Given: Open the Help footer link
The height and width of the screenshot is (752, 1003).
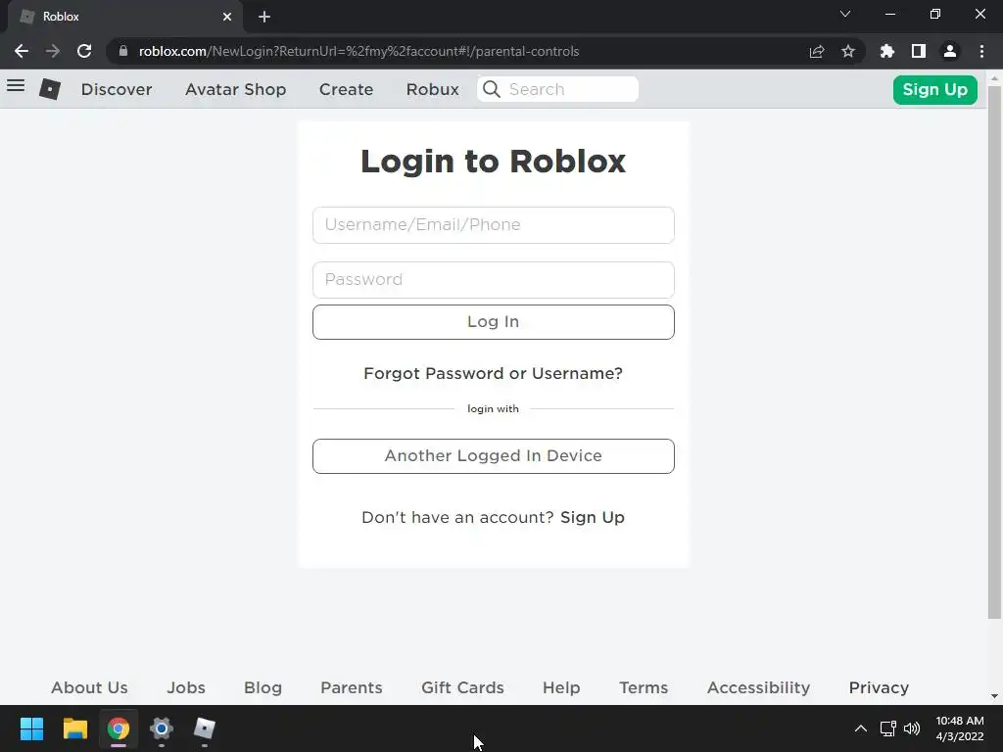Looking at the screenshot, I should point(561,687).
